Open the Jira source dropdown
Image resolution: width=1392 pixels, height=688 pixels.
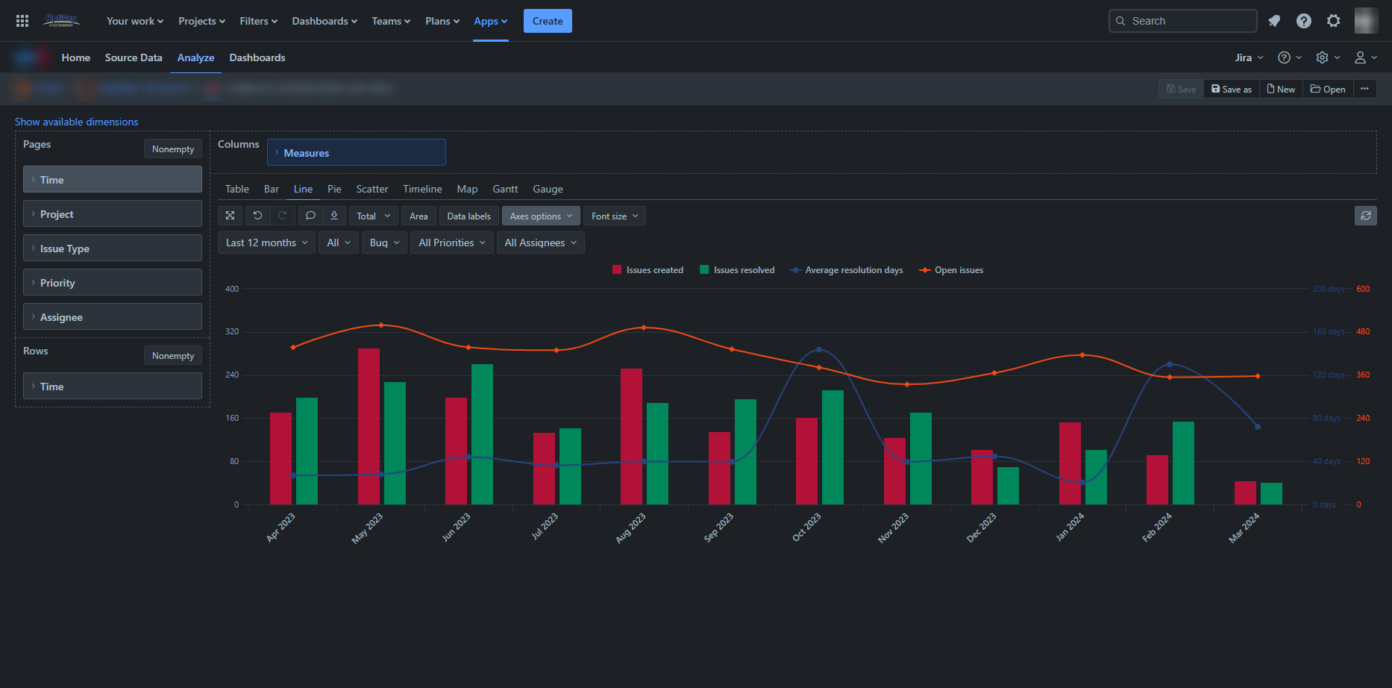tap(1249, 57)
